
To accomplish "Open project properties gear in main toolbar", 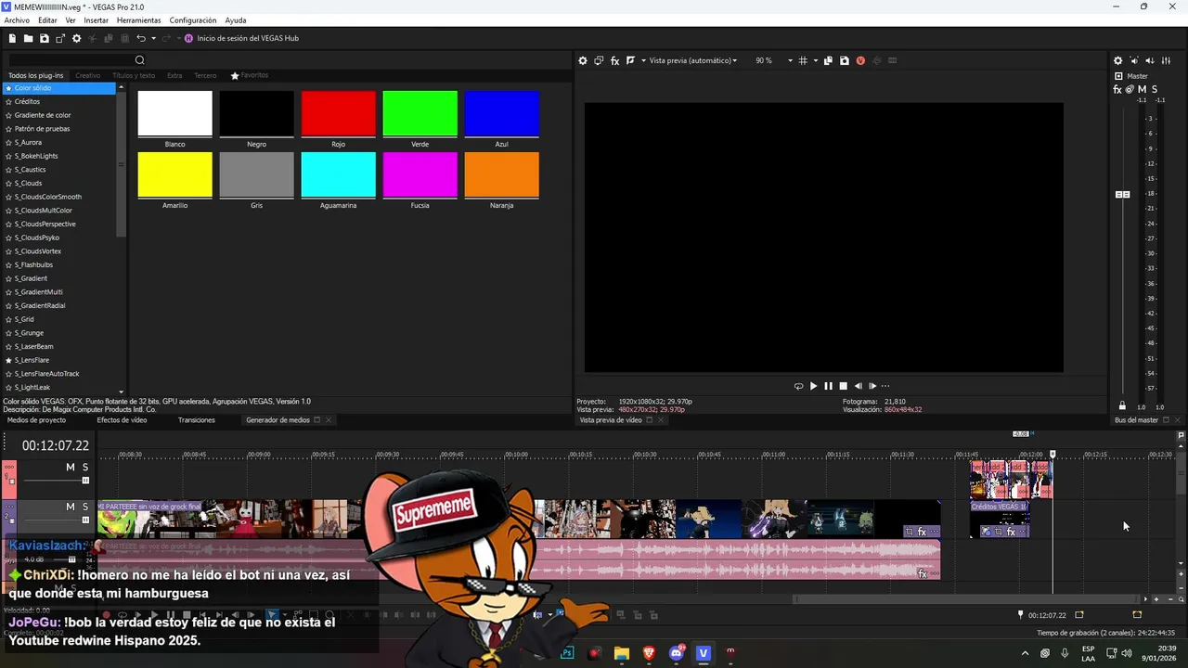I will 76,38.
